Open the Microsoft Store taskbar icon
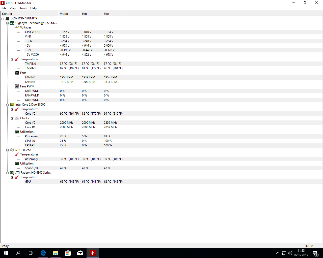323x258 pixels. click(x=68, y=253)
